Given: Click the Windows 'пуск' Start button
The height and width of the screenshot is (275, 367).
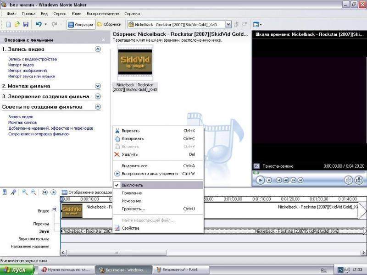Looking at the screenshot, I should [17, 270].
